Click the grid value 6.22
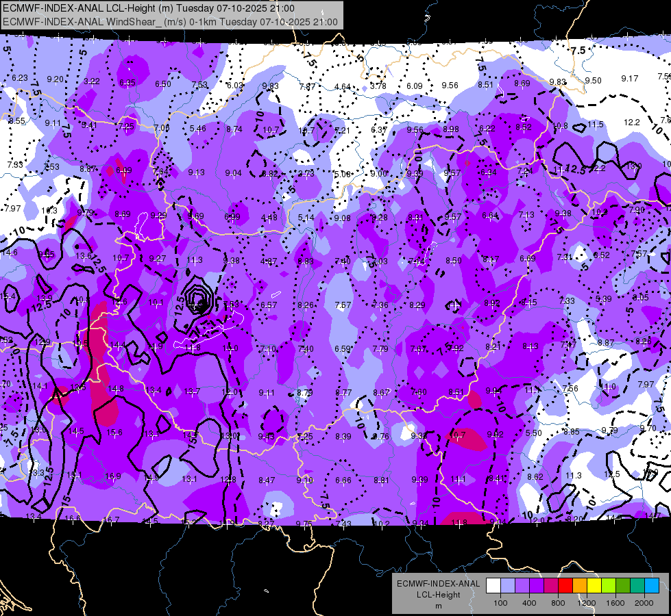 pyautogui.click(x=487, y=128)
